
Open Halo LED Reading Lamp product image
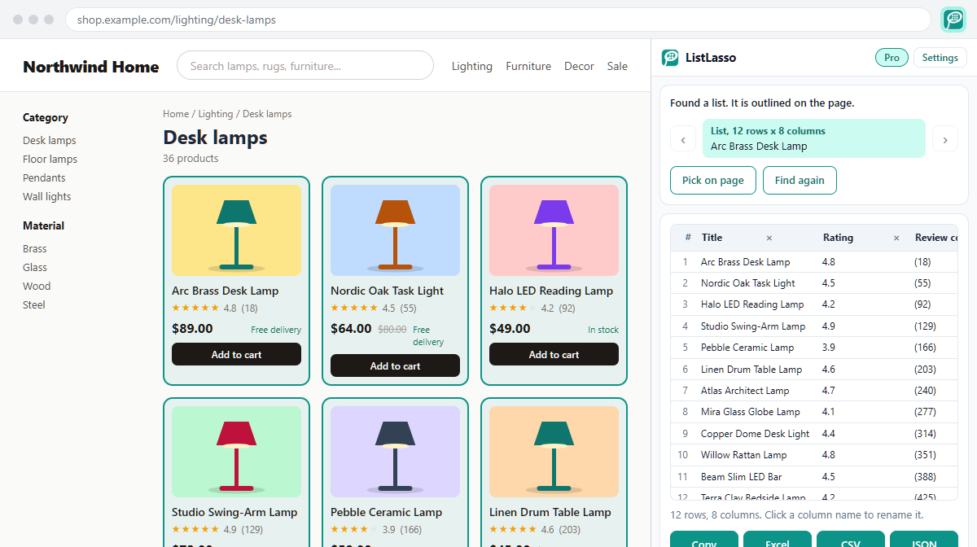tap(554, 230)
